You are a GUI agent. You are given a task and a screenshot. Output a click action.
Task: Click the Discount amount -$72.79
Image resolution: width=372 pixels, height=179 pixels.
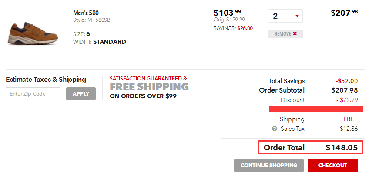click(x=347, y=100)
